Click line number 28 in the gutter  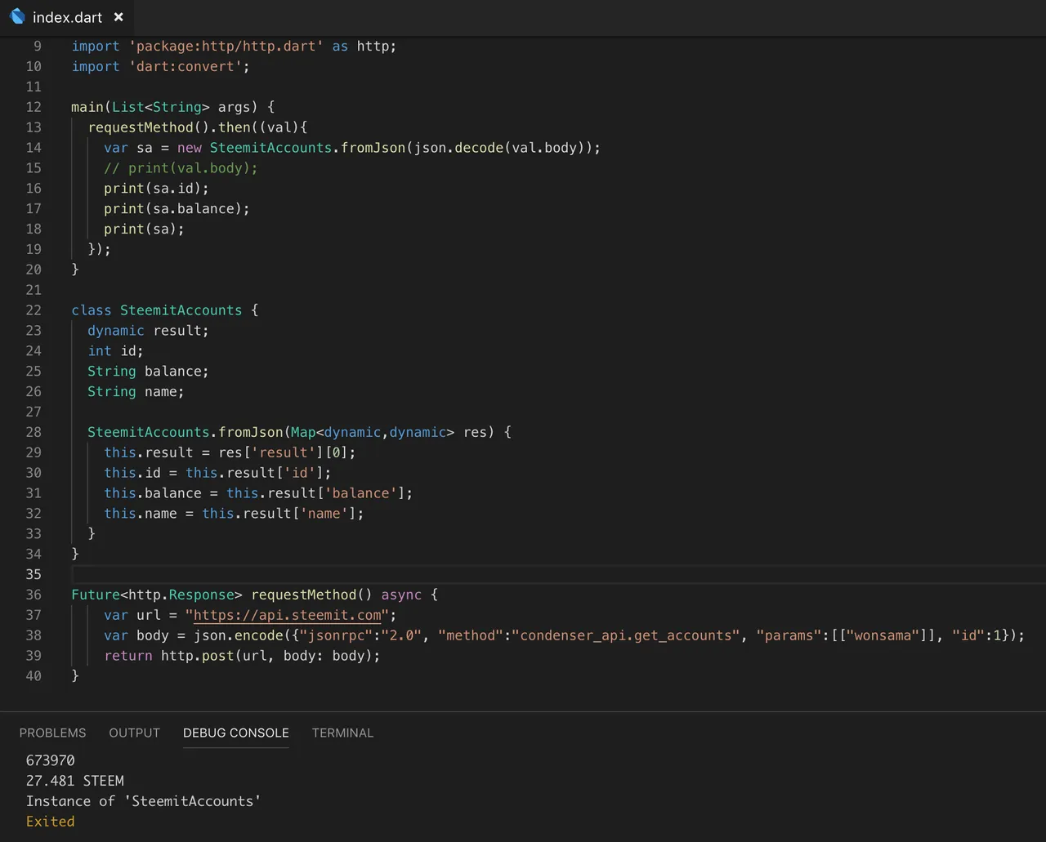click(x=34, y=432)
